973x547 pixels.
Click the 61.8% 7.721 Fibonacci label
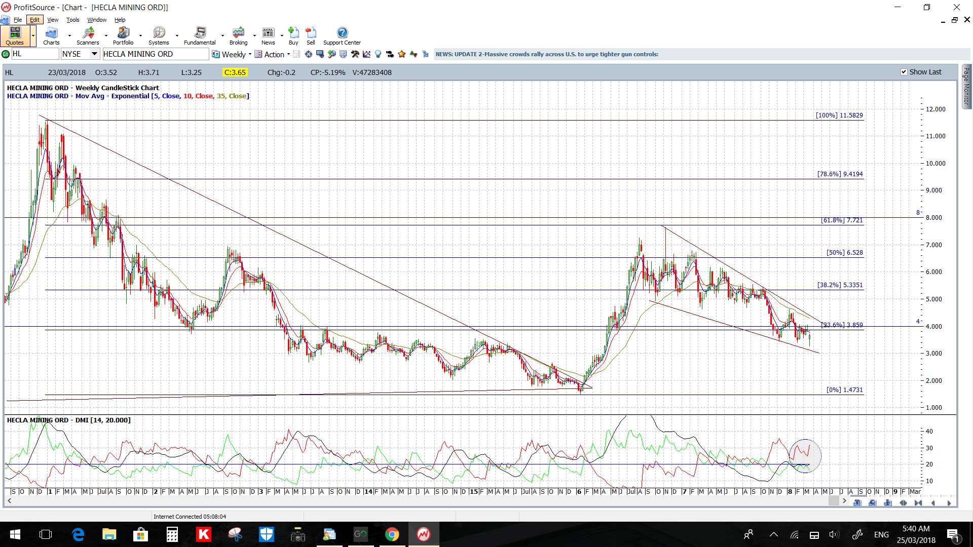coord(842,220)
